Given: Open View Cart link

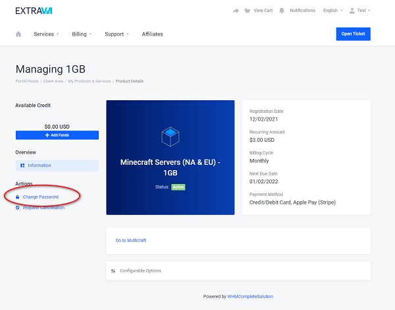Looking at the screenshot, I should (263, 11).
